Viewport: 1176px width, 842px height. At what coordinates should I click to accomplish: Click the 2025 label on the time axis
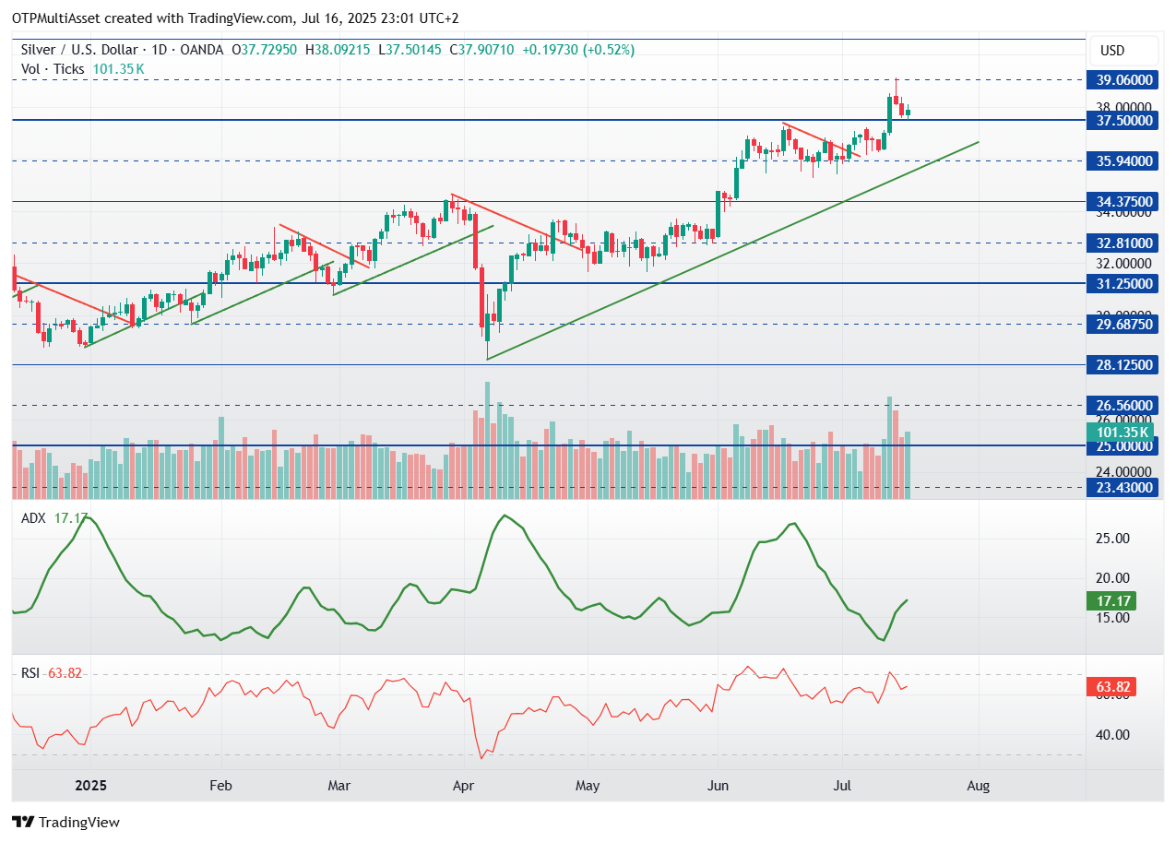[90, 786]
